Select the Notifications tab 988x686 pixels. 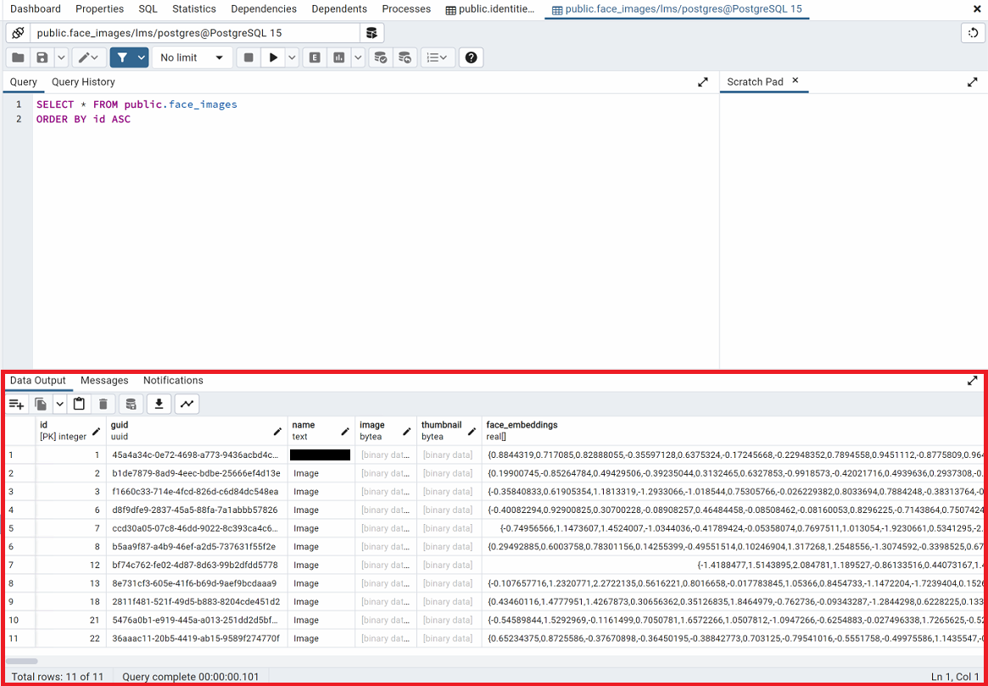click(x=173, y=381)
